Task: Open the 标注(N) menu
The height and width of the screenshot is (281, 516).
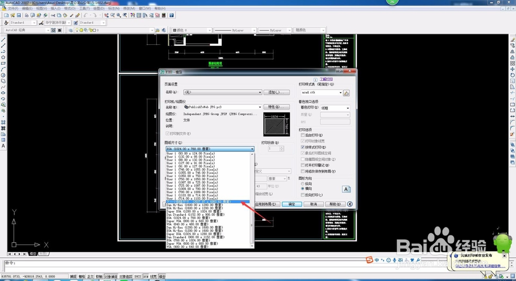Action: (x=114, y=8)
